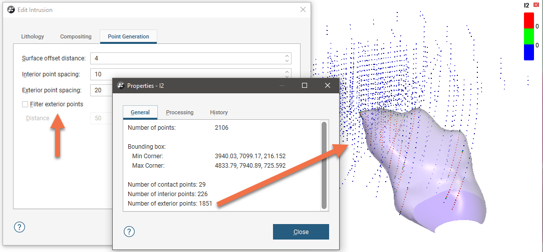543x252 pixels.
Task: Select the Processing tab
Action: (179, 112)
